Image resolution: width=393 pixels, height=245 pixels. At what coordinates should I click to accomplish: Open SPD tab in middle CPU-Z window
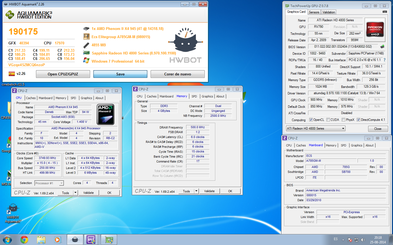[194, 96]
